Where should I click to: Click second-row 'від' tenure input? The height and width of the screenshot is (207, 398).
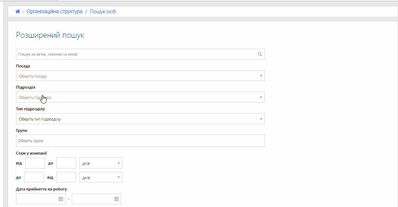pyautogui.click(x=66, y=177)
